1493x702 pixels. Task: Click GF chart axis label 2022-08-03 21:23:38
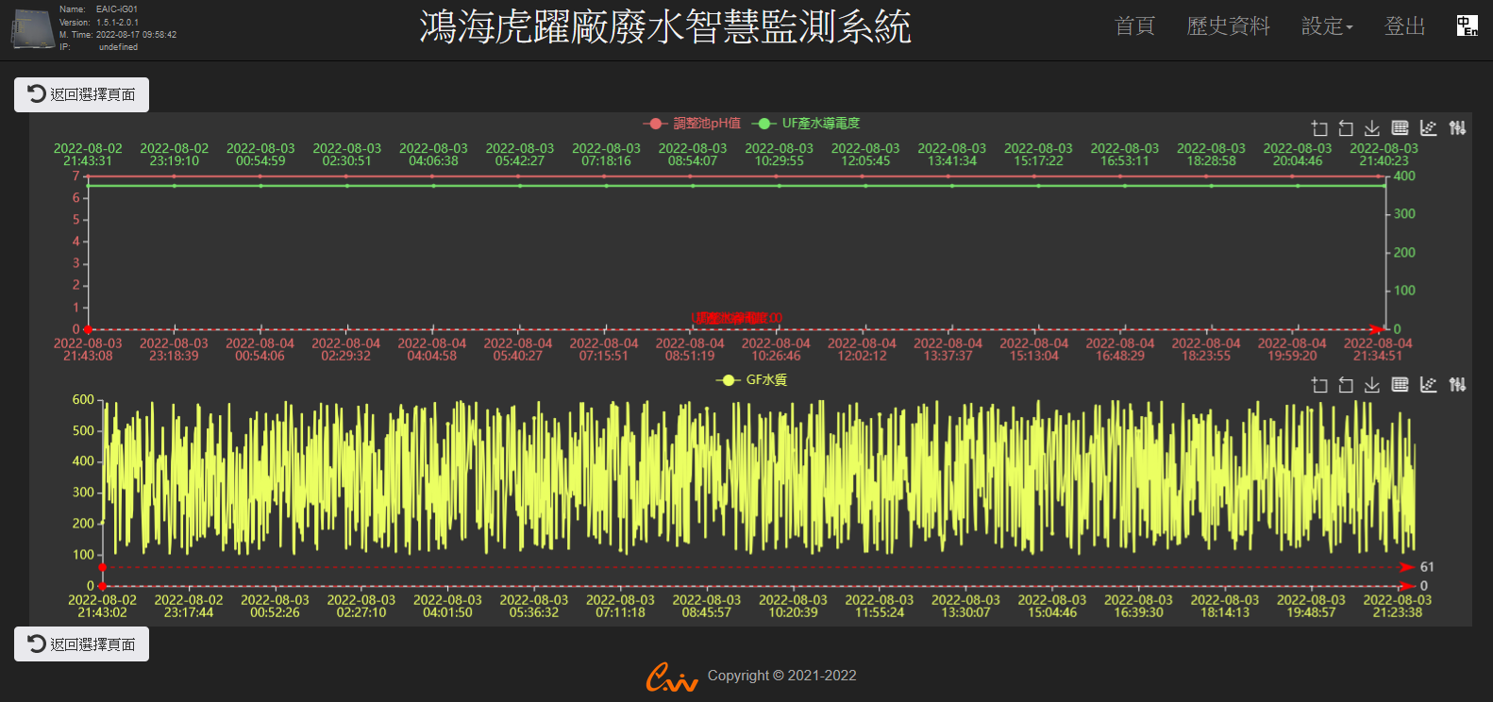click(1397, 606)
